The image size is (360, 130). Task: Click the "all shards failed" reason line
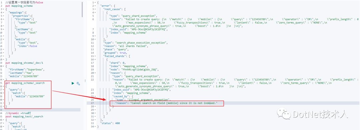coord(126,46)
